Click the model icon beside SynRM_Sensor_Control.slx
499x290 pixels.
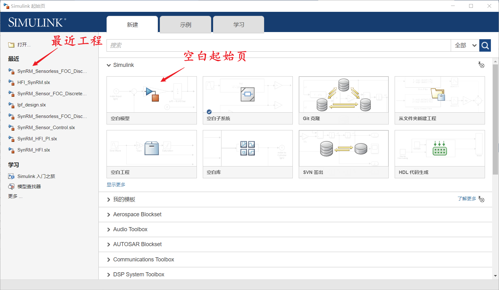[x=11, y=128]
